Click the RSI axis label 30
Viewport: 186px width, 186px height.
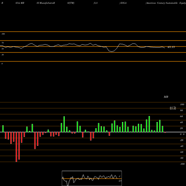pyautogui.click(x=3, y=55)
